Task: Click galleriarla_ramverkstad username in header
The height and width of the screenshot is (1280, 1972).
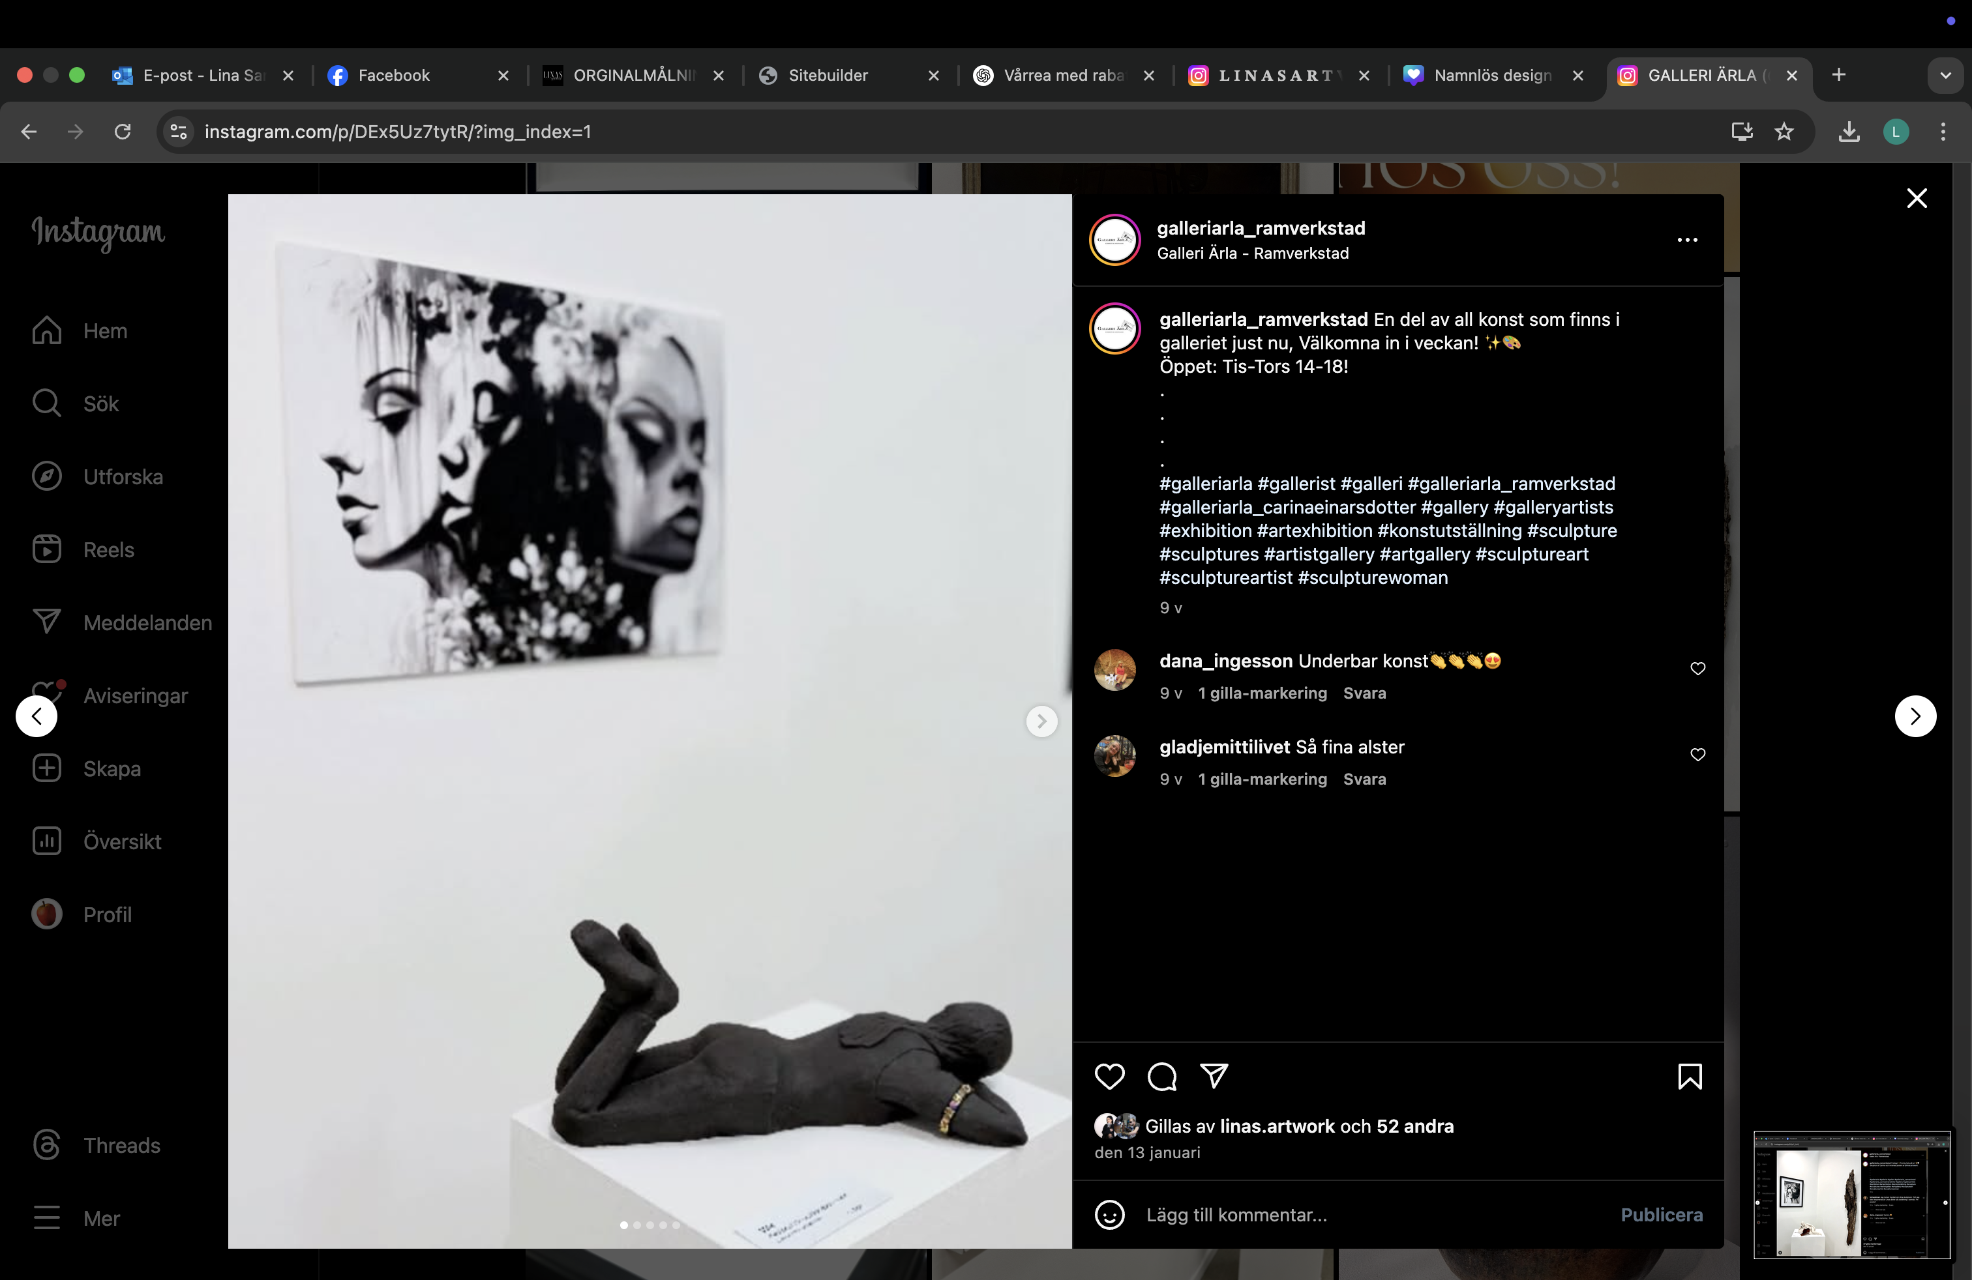Action: coord(1261,229)
